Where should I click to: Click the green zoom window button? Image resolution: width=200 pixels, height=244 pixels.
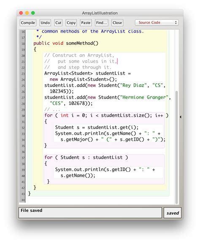point(33,13)
